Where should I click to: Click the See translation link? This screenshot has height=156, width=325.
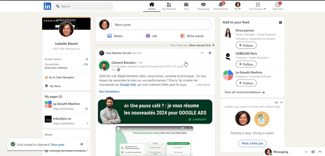(x=109, y=91)
